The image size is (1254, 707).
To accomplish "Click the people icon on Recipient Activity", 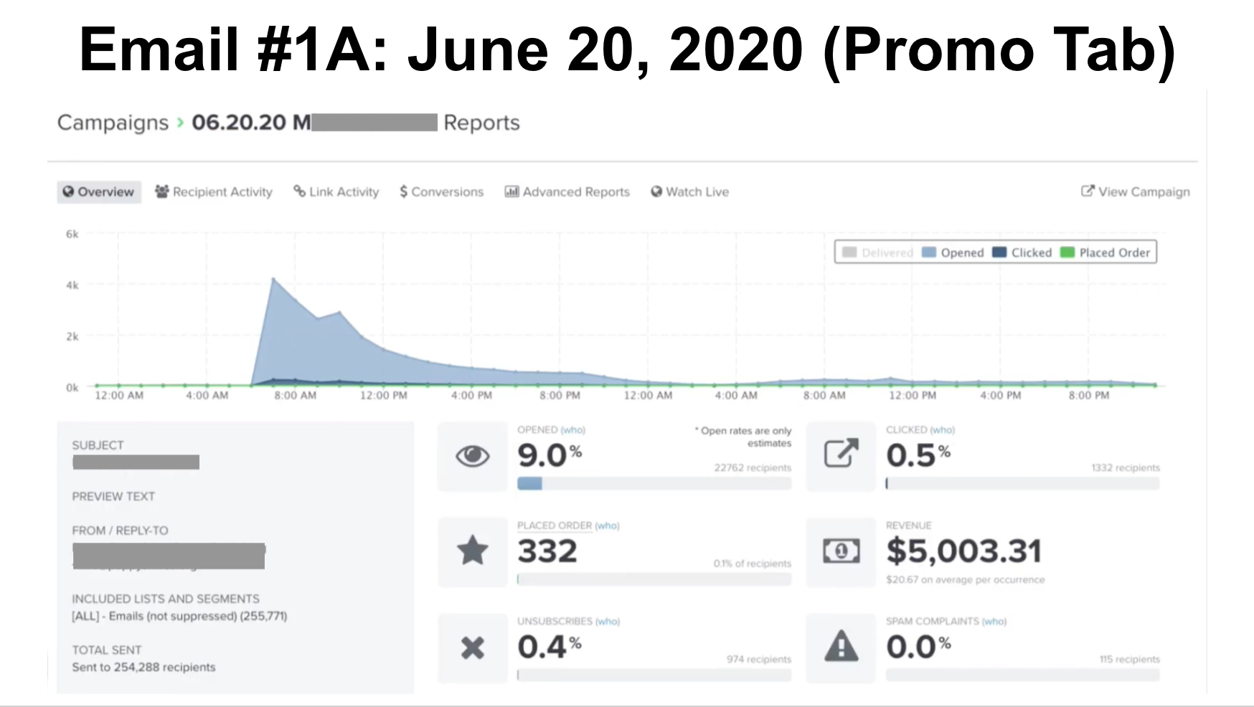I will [x=161, y=191].
